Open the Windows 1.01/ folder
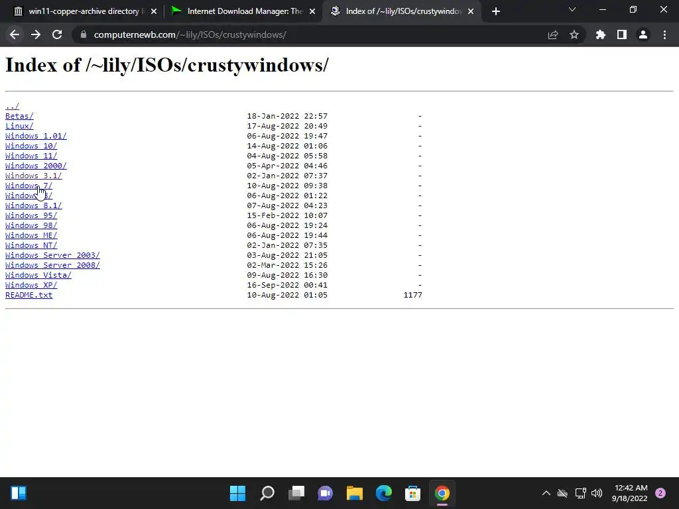 36,136
